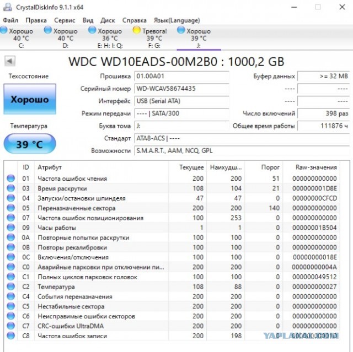Open the Диск menu
The width and height of the screenshot is (353, 352).
108,20
